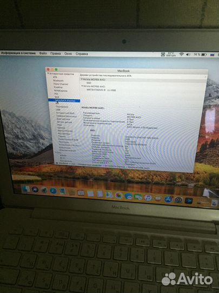This screenshot has height=293, width=219.
Task: Select ATA in the sidebar
Action: [x=55, y=77]
